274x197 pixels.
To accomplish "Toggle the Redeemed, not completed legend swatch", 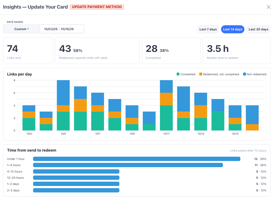I will coord(201,74).
